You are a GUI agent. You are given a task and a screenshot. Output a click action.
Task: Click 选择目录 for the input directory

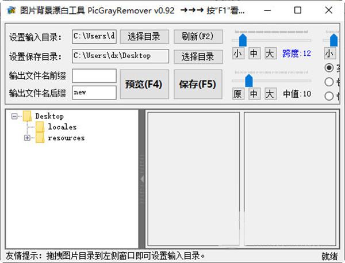144,37
